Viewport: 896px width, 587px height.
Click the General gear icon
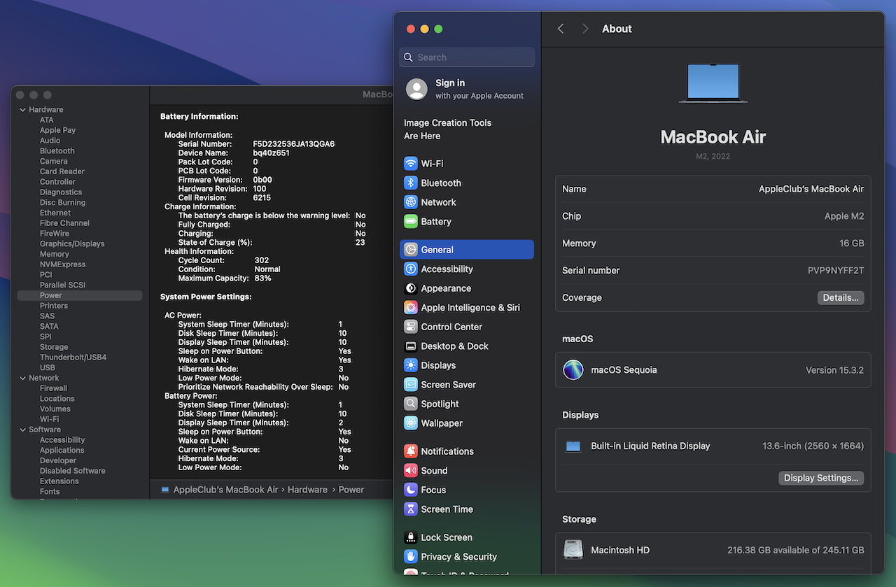(411, 250)
